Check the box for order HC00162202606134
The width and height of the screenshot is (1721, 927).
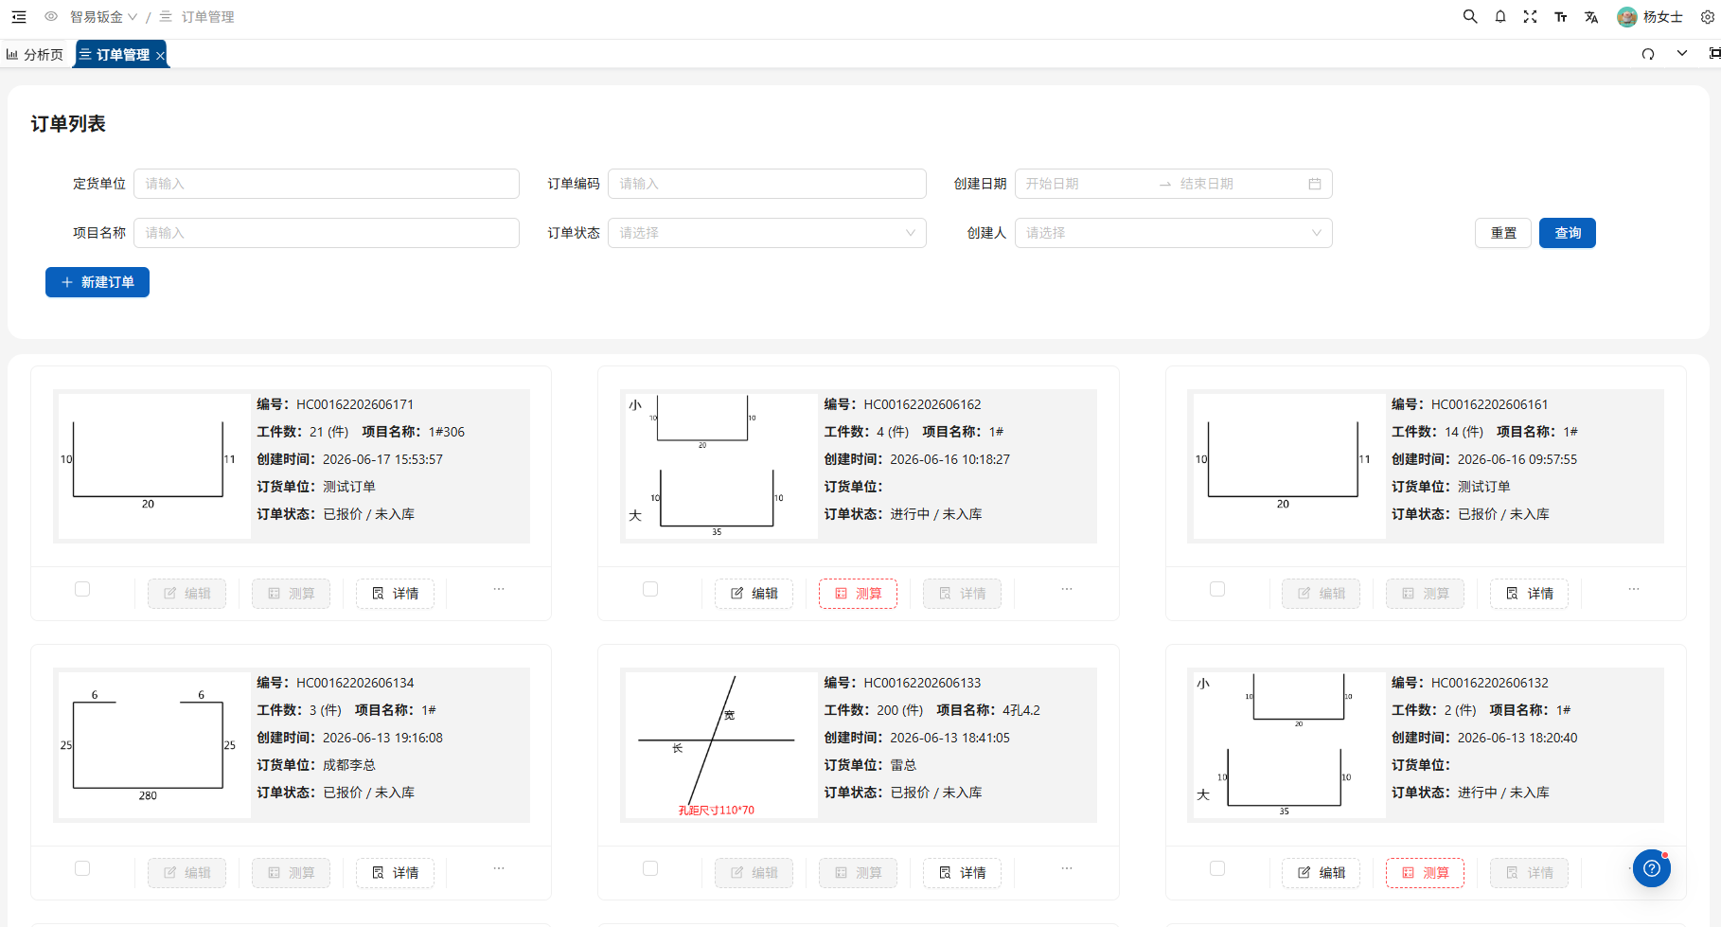(82, 868)
